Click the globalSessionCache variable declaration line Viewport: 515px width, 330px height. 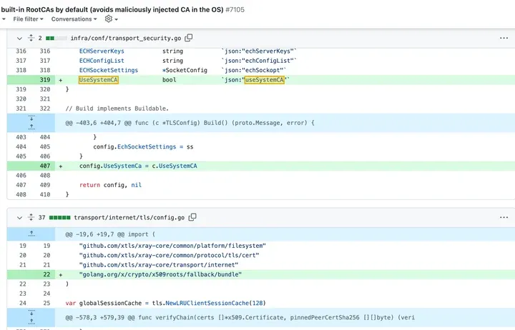(x=165, y=303)
